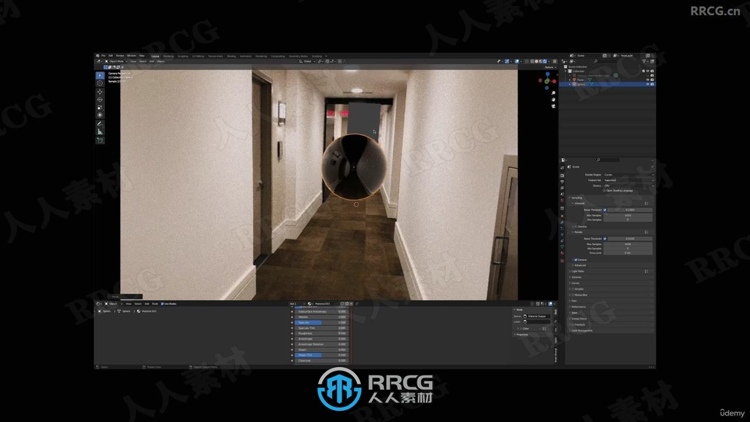
Task: Open the outliner filter funnel icon
Action: 645,61
